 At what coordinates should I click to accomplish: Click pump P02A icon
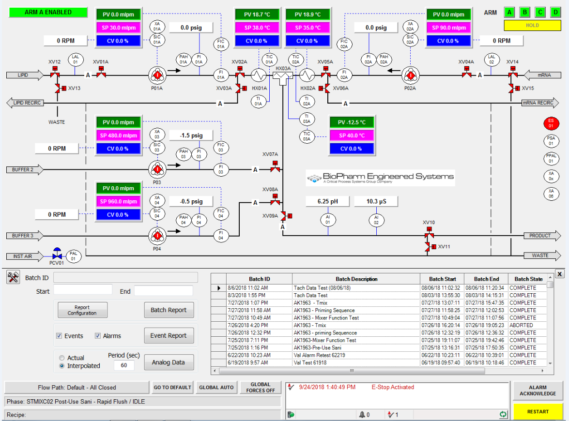411,75
